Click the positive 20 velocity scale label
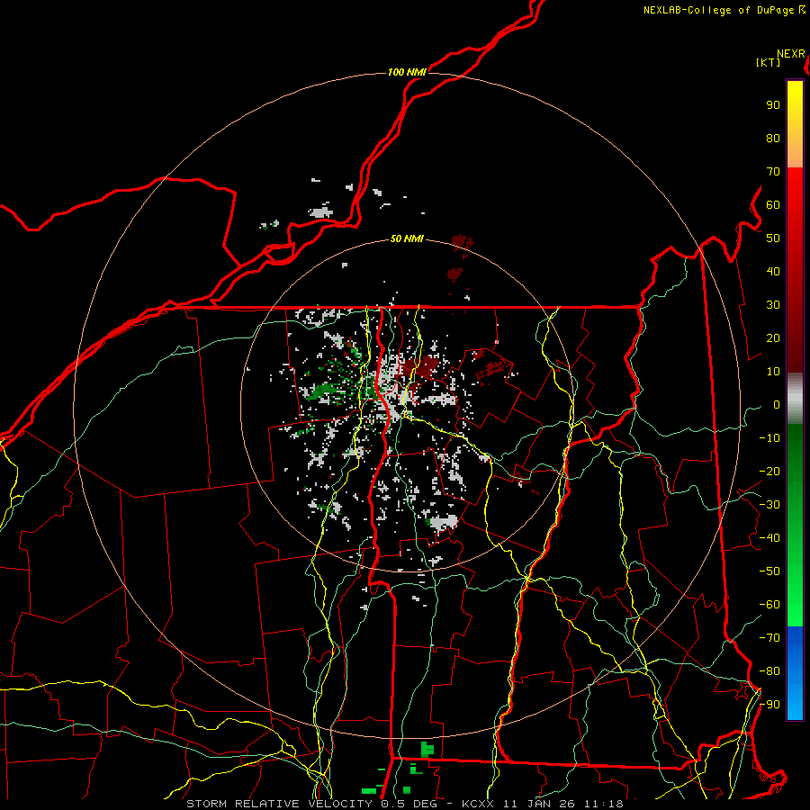 pyautogui.click(x=773, y=337)
